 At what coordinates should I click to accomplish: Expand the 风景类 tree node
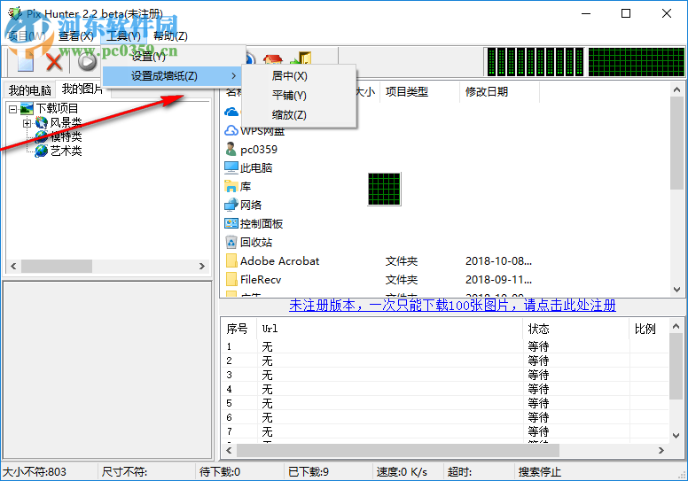click(x=27, y=123)
